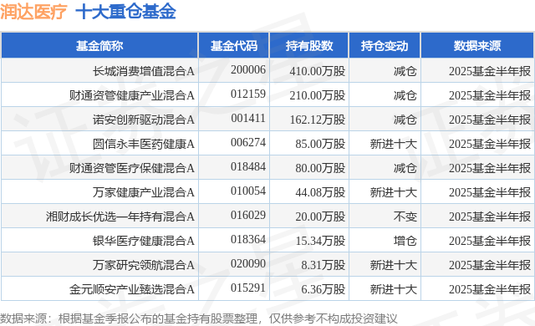Screen dimensions: 535x326
Task: Click fund code 200006
Action: [x=248, y=70]
